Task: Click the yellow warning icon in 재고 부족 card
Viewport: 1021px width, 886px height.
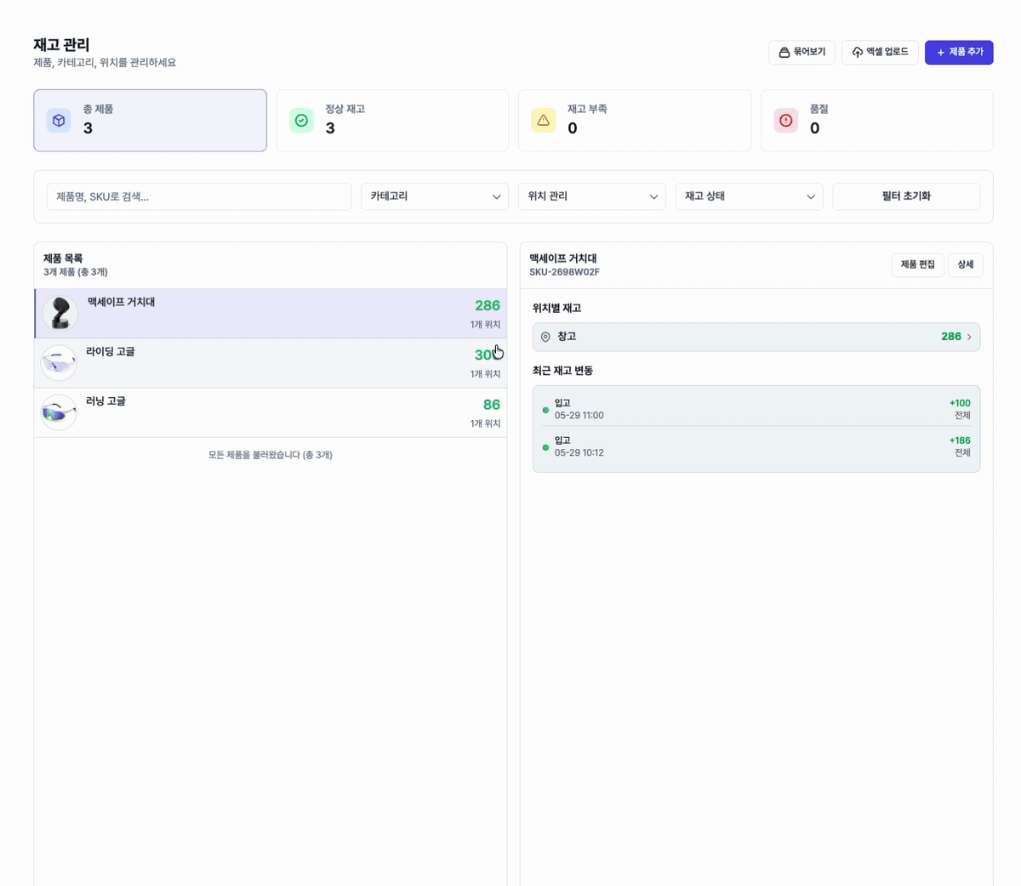Action: (x=544, y=121)
